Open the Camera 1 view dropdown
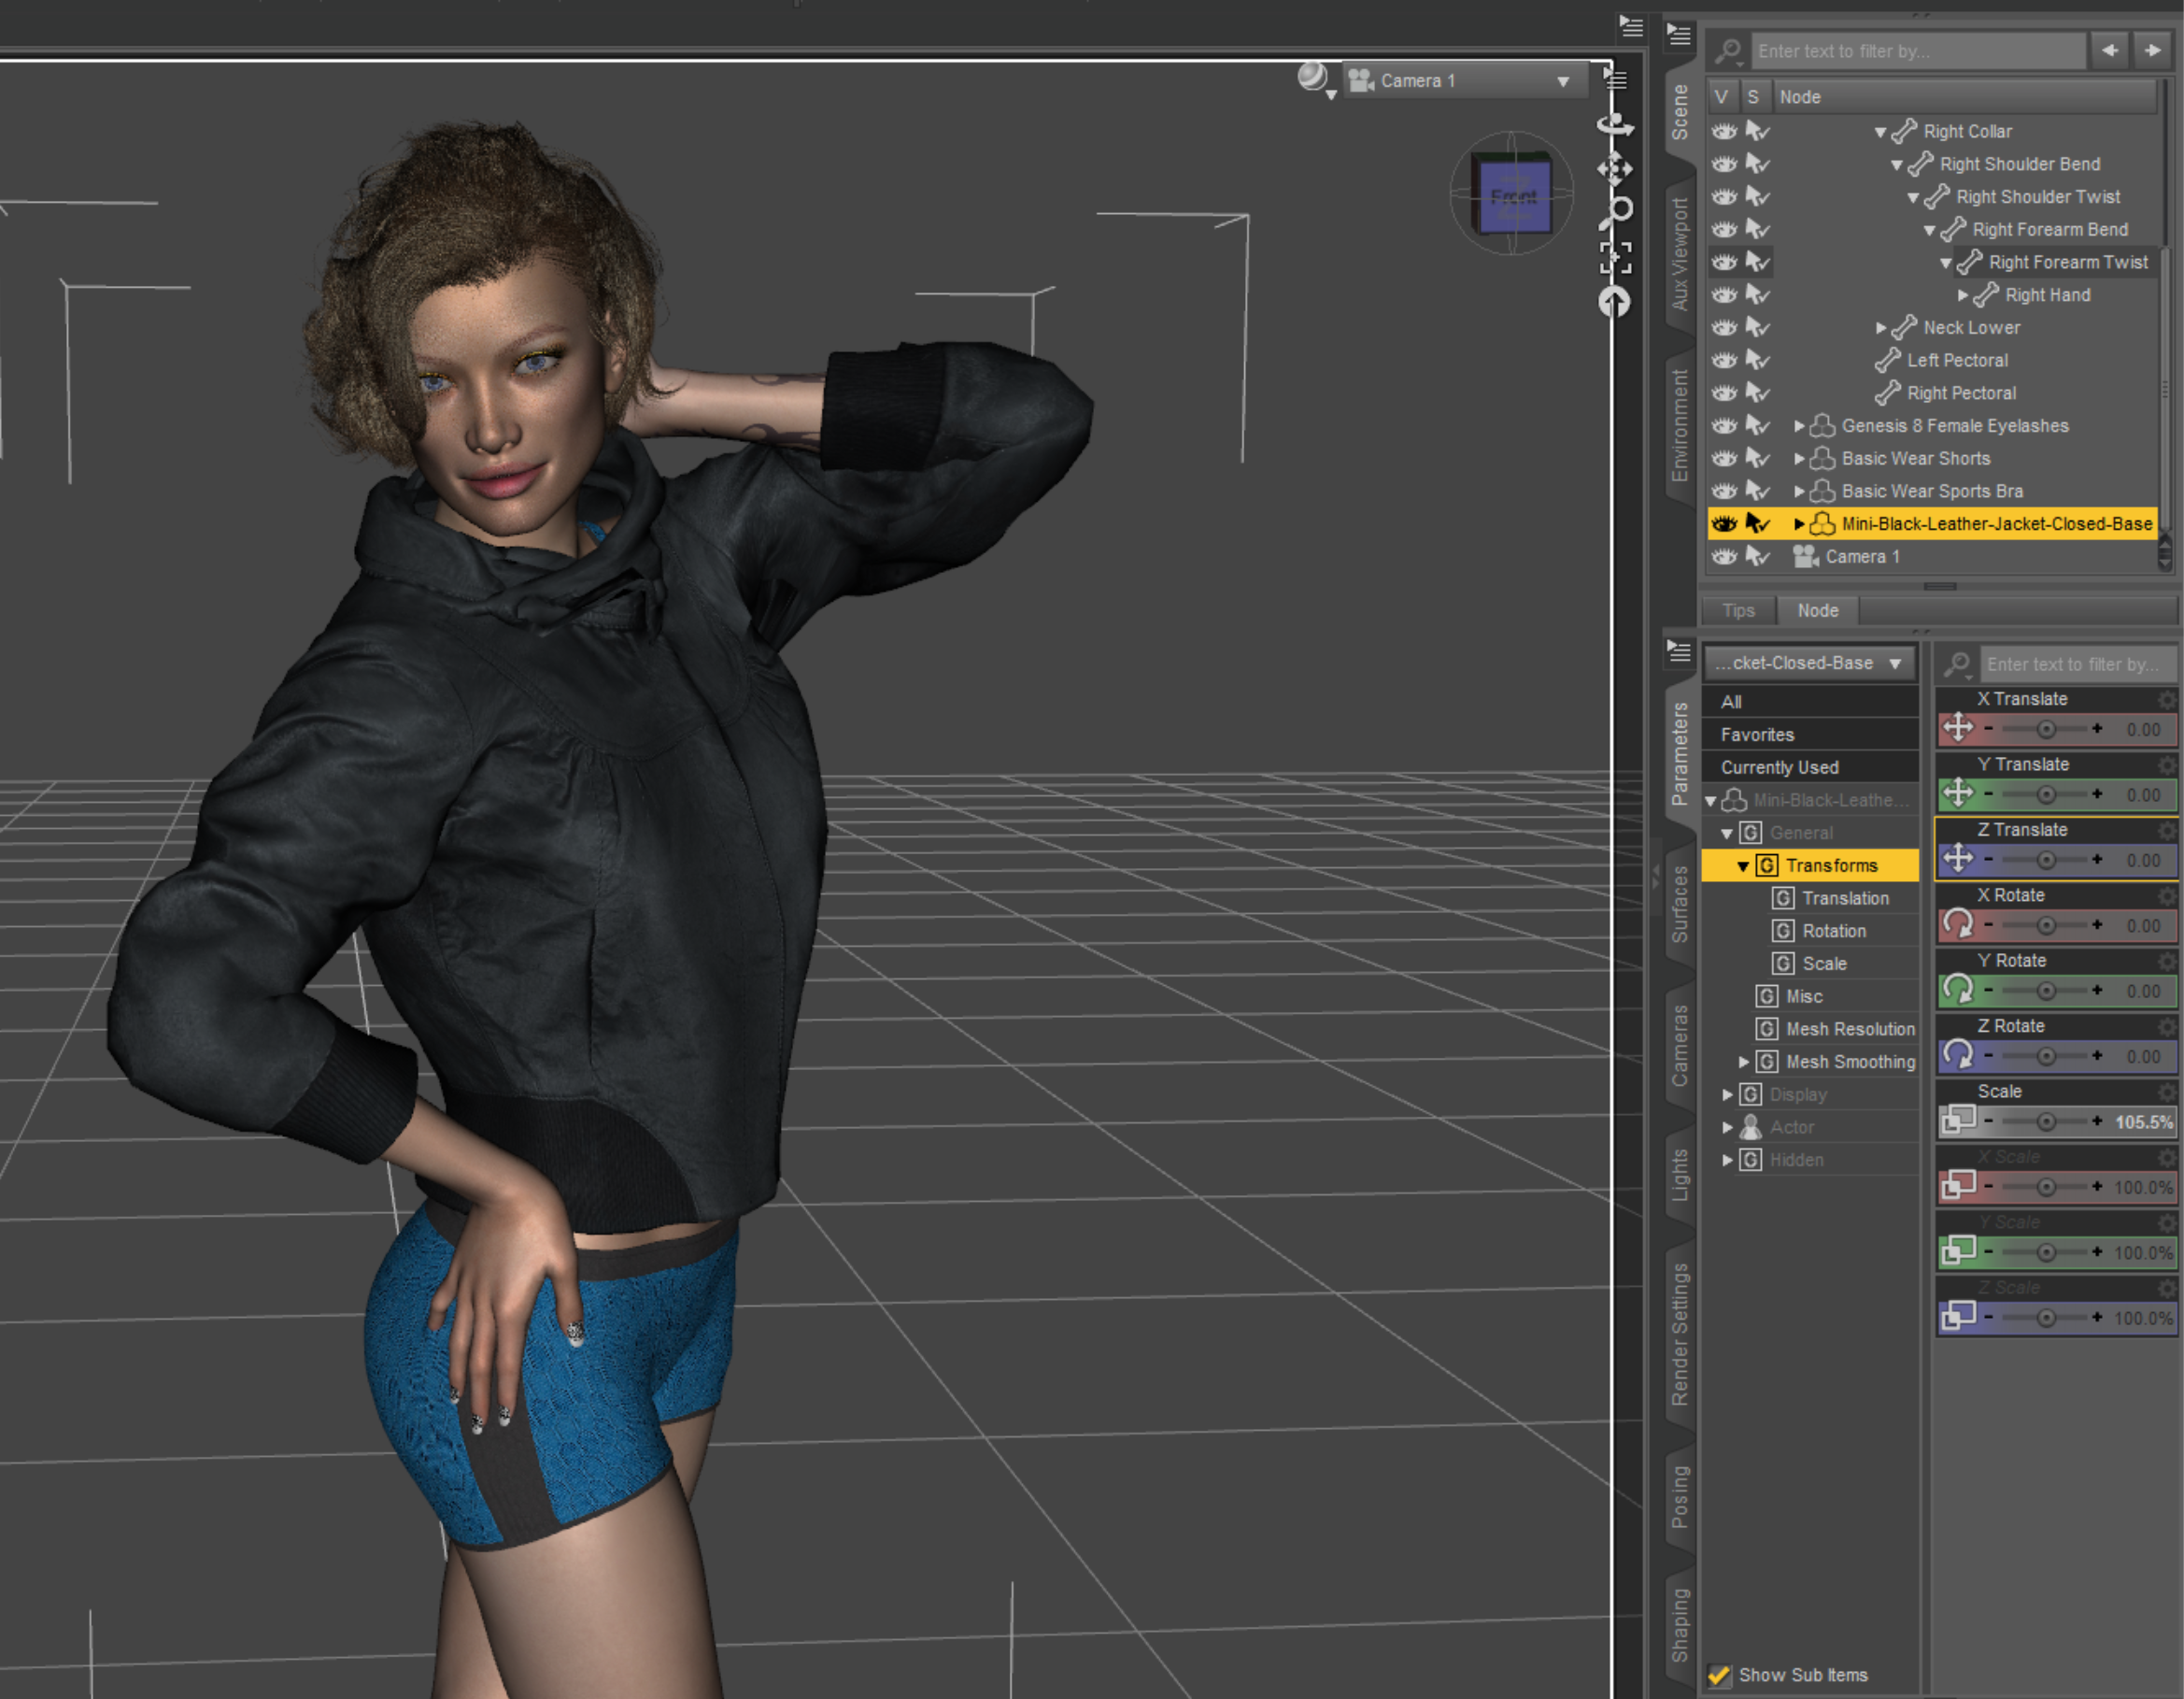This screenshot has width=2184, height=1699. pos(1563,82)
